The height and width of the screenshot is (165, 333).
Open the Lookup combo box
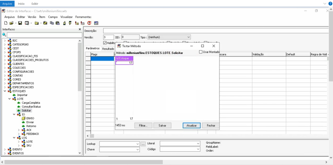[x=120, y=144]
